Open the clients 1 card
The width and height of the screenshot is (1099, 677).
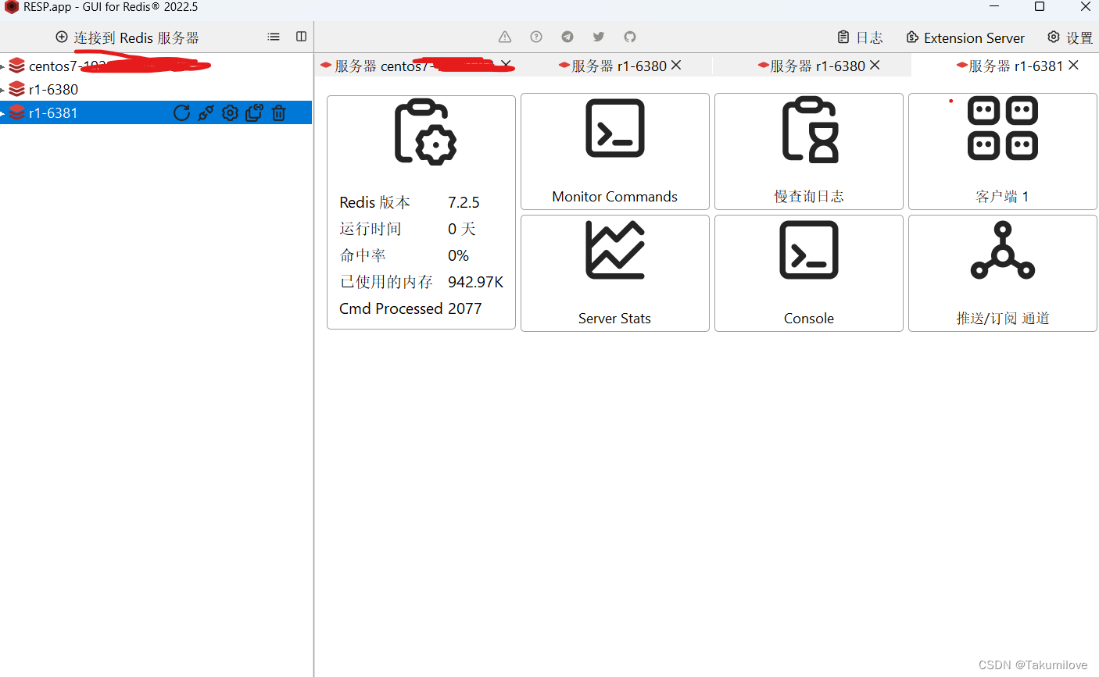1003,151
